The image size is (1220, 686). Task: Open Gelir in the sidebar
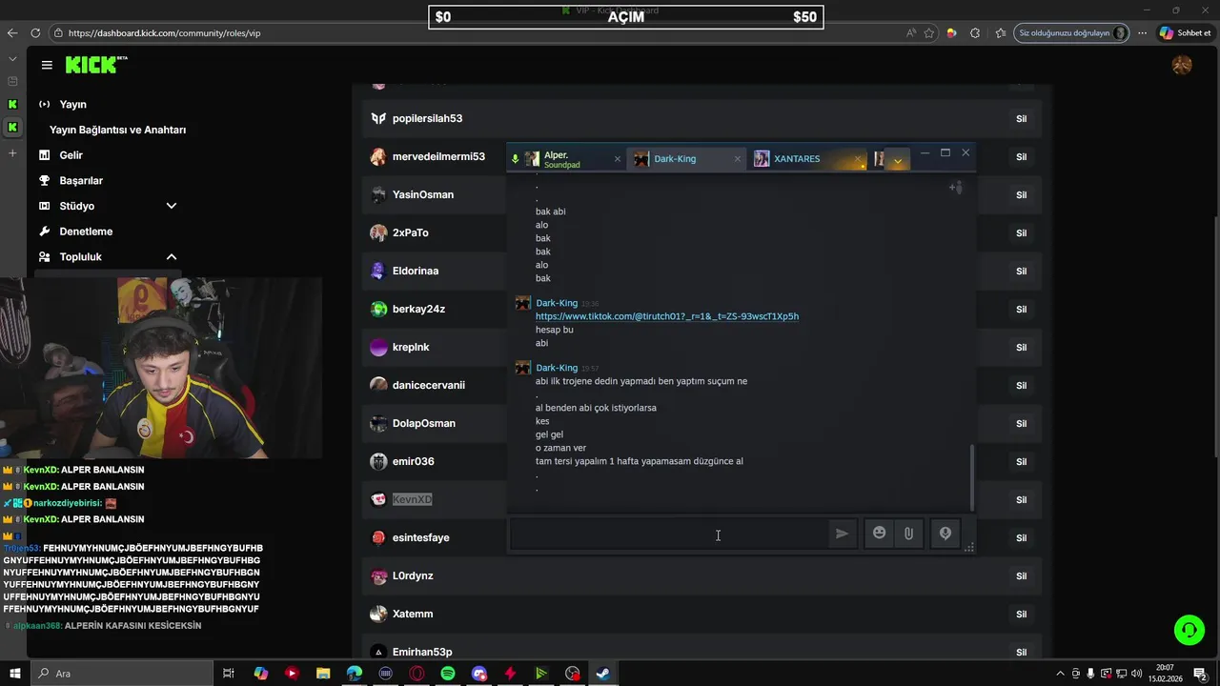(x=71, y=155)
